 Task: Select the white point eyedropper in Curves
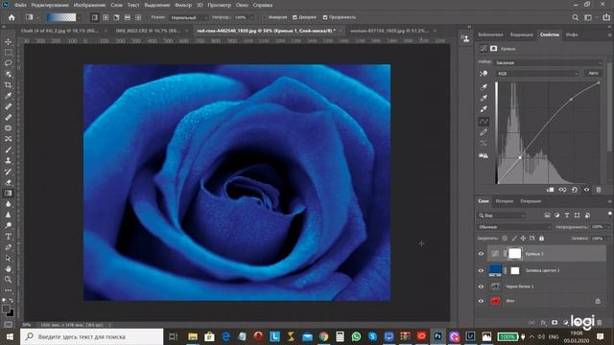(484, 108)
